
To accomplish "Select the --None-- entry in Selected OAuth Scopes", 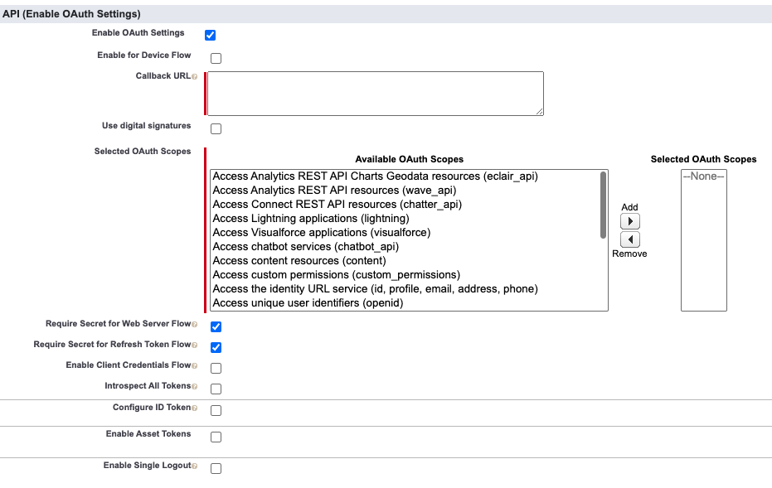I will coord(703,176).
